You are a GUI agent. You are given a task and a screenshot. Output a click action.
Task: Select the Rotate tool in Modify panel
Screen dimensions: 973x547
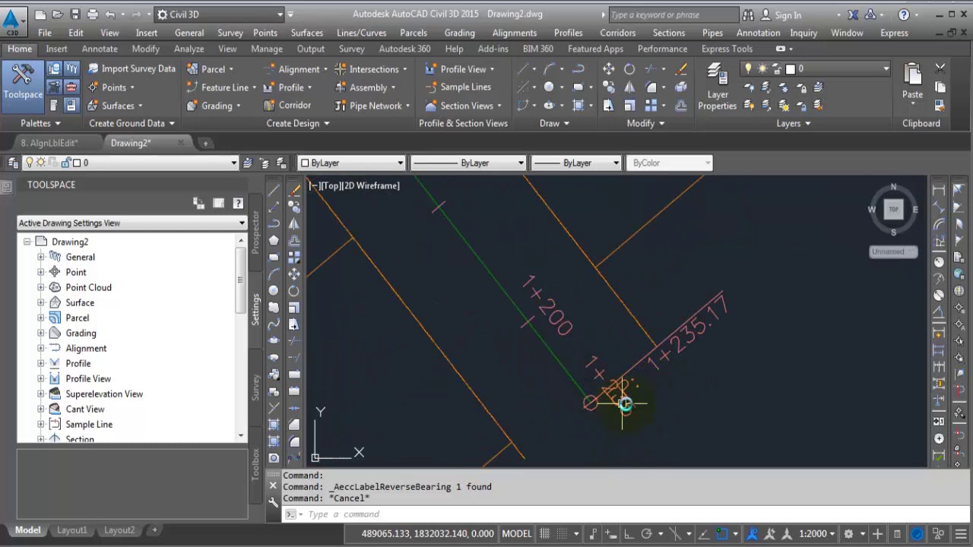click(x=629, y=68)
